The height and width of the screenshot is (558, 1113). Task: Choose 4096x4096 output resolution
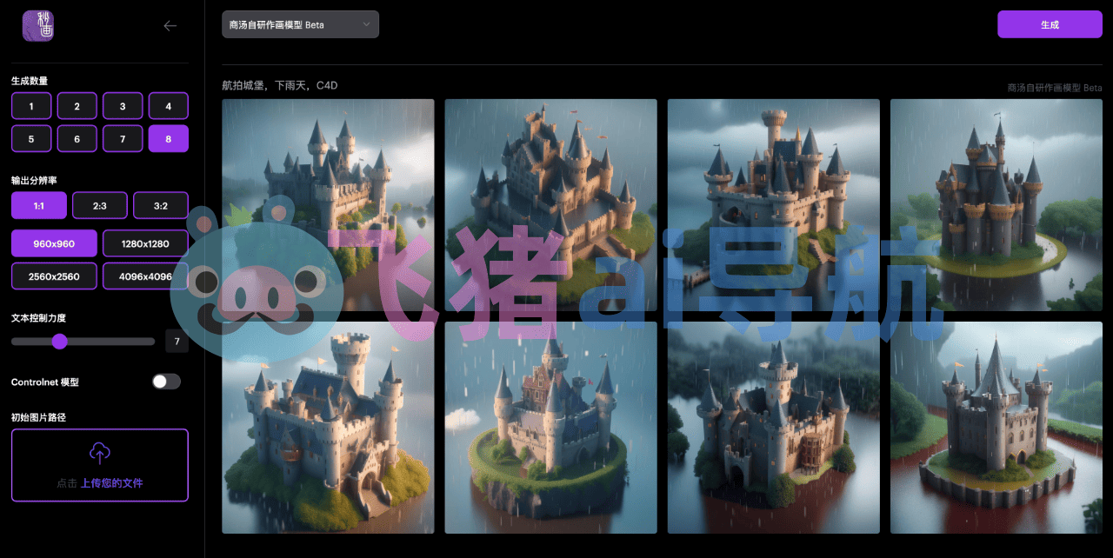click(x=145, y=276)
